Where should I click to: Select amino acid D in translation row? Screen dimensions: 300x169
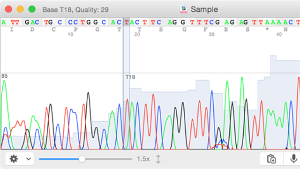32,29
